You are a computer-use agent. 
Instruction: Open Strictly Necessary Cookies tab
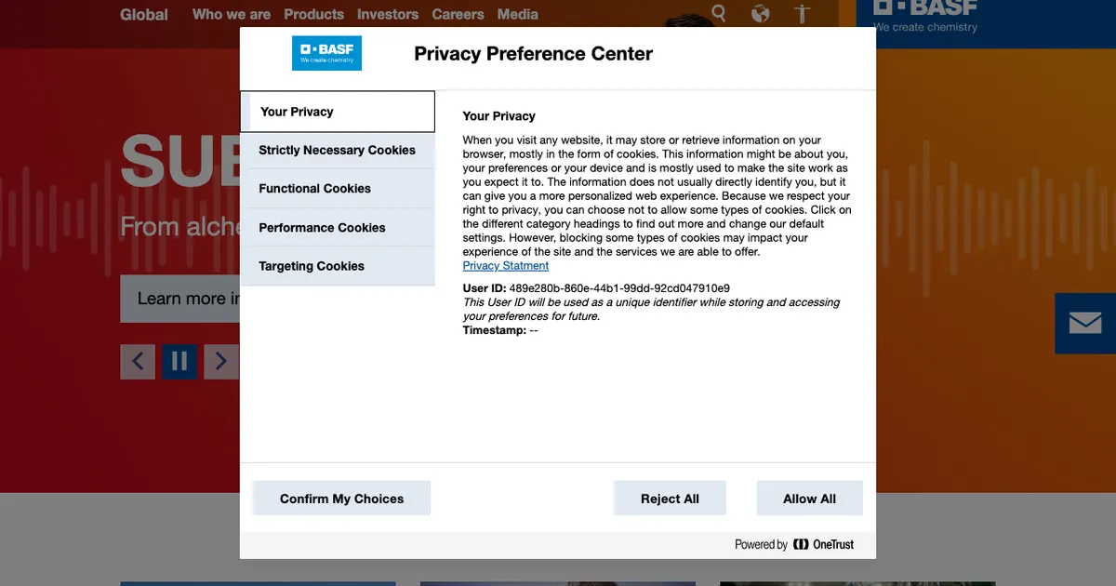point(338,150)
